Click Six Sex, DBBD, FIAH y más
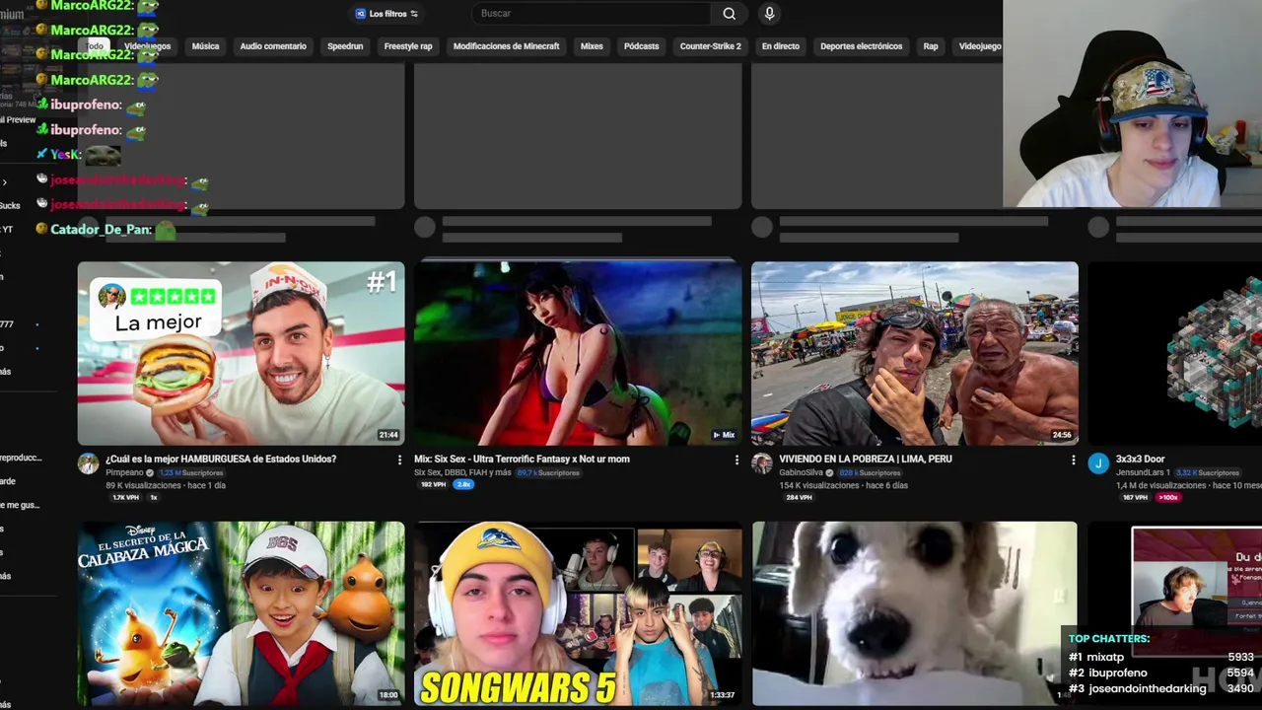1262x710 pixels. (x=462, y=472)
